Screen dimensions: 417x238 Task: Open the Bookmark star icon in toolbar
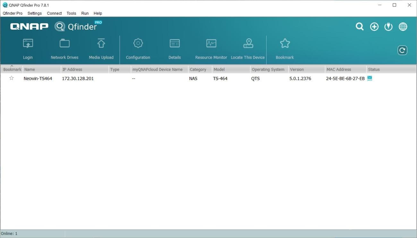(x=285, y=48)
